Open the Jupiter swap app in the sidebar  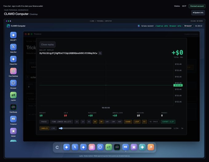[13, 95]
